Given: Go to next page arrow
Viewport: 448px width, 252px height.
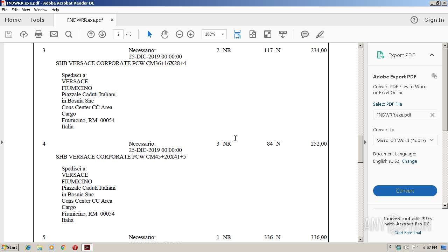Looking at the screenshot, I should pyautogui.click(x=102, y=34).
